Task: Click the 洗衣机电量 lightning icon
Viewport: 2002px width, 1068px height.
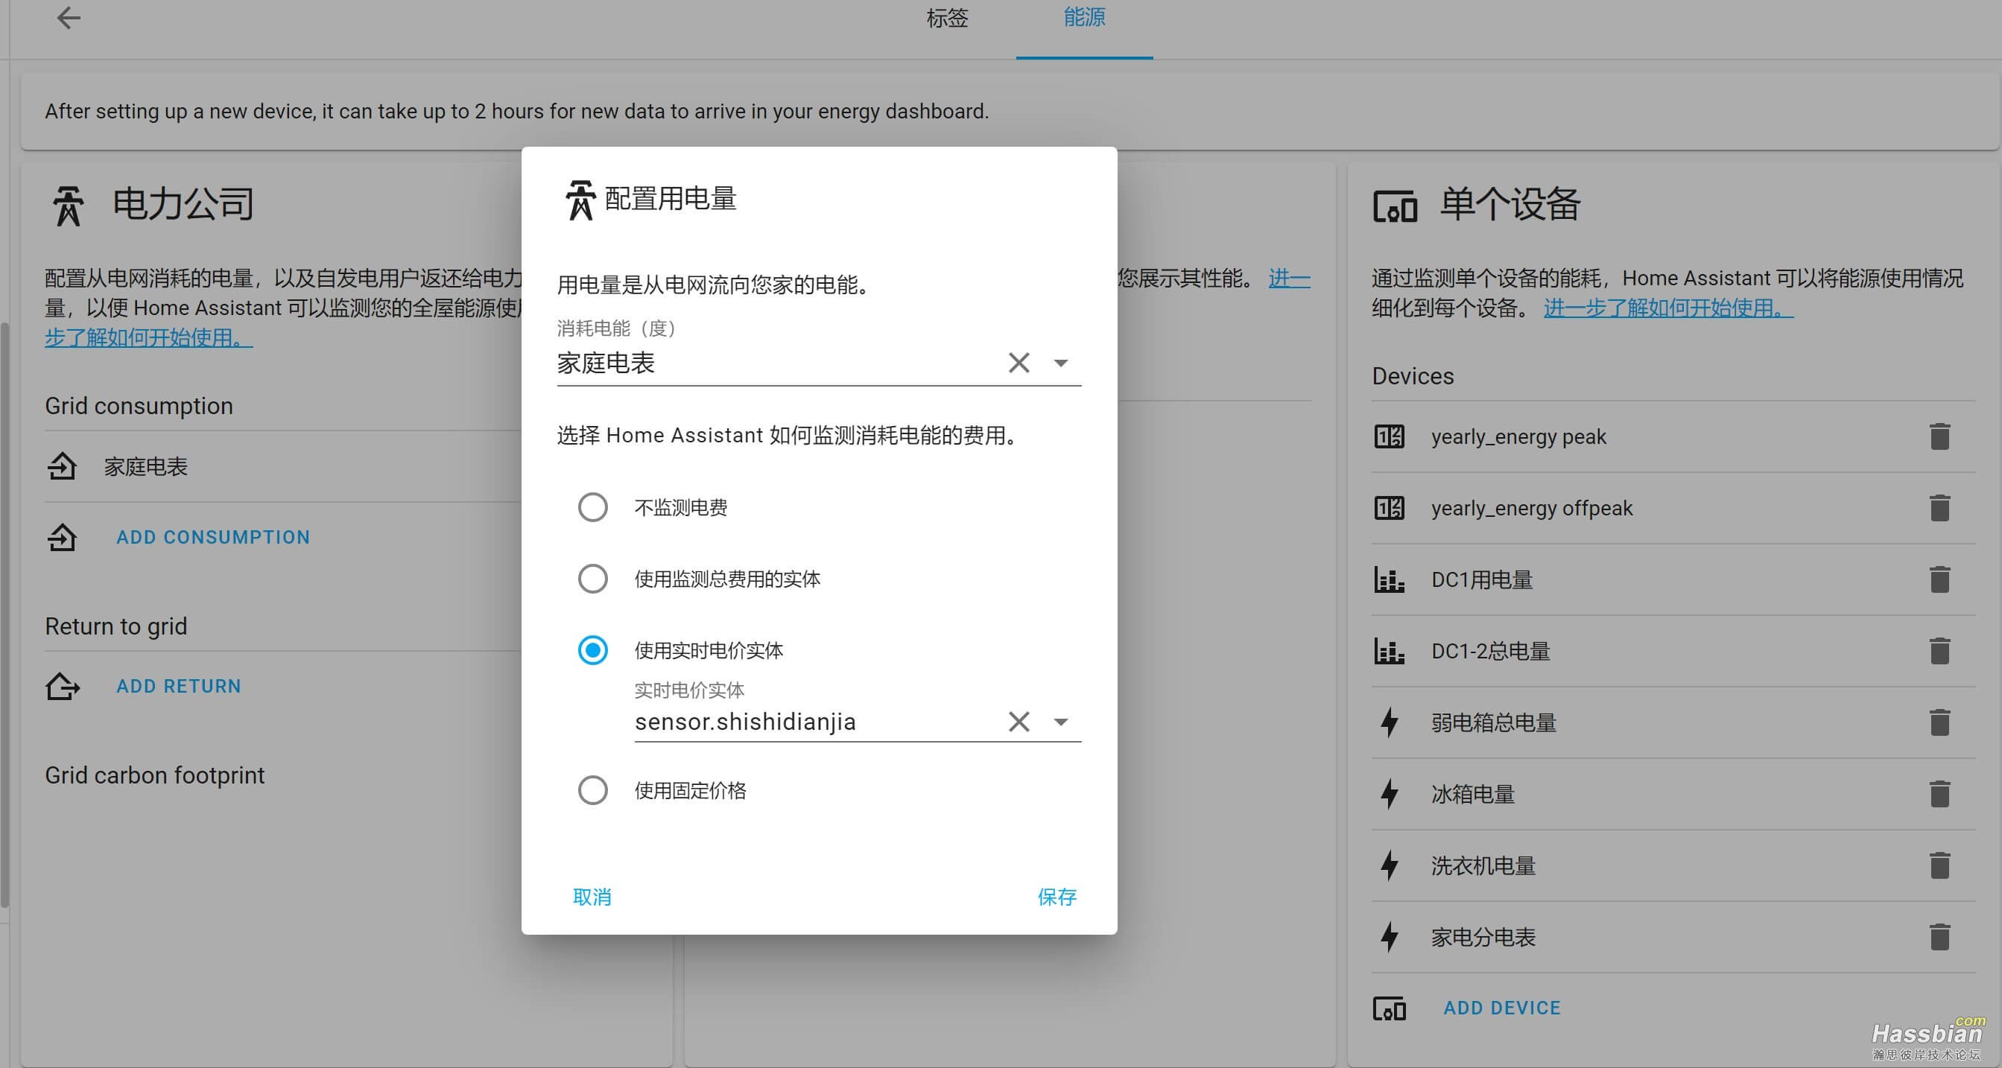Action: 1389,865
